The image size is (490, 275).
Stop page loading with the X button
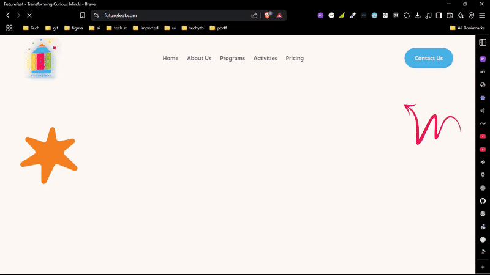tap(29, 15)
